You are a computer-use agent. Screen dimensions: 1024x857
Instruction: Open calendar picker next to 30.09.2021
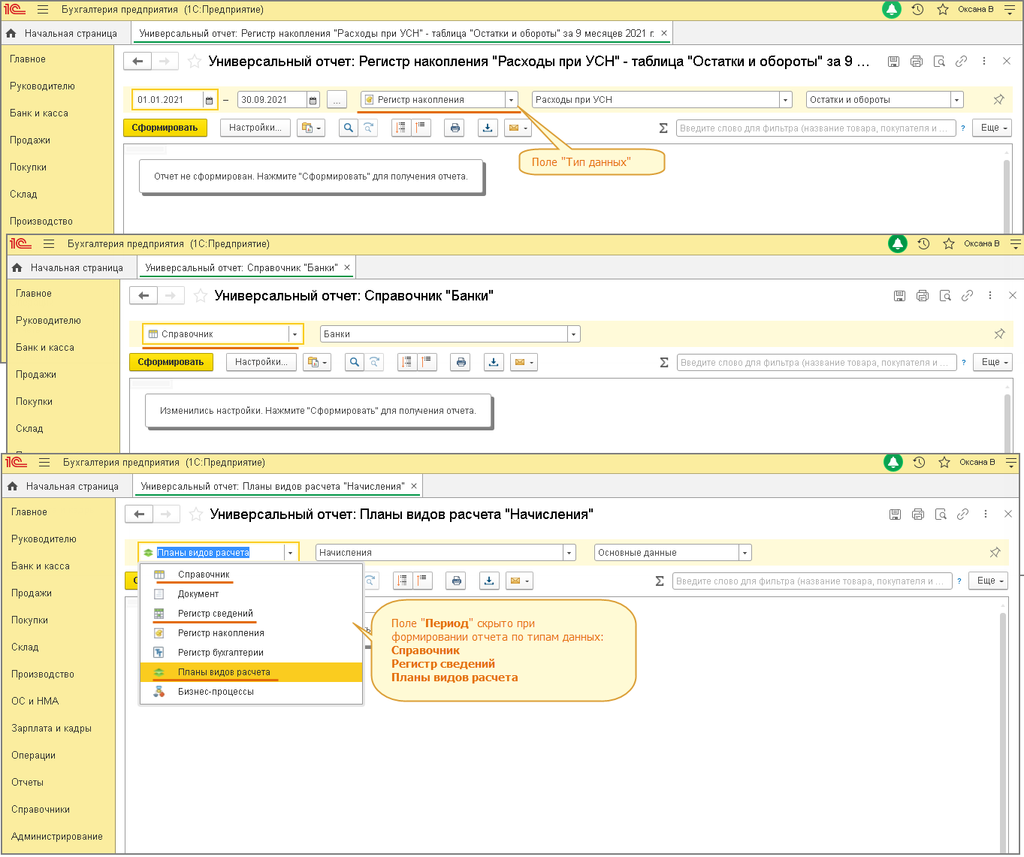(x=313, y=100)
